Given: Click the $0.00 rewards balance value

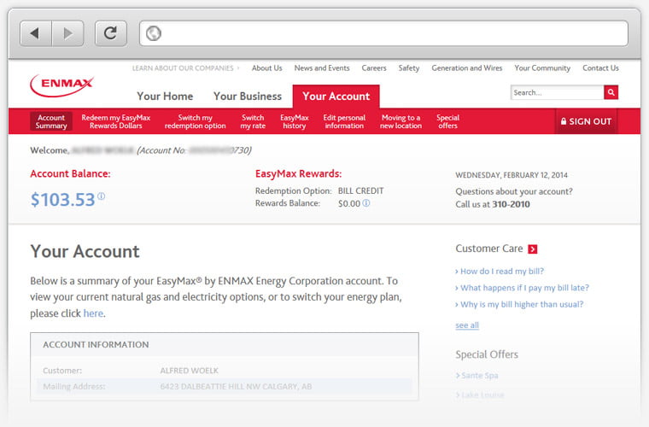Looking at the screenshot, I should (x=349, y=203).
